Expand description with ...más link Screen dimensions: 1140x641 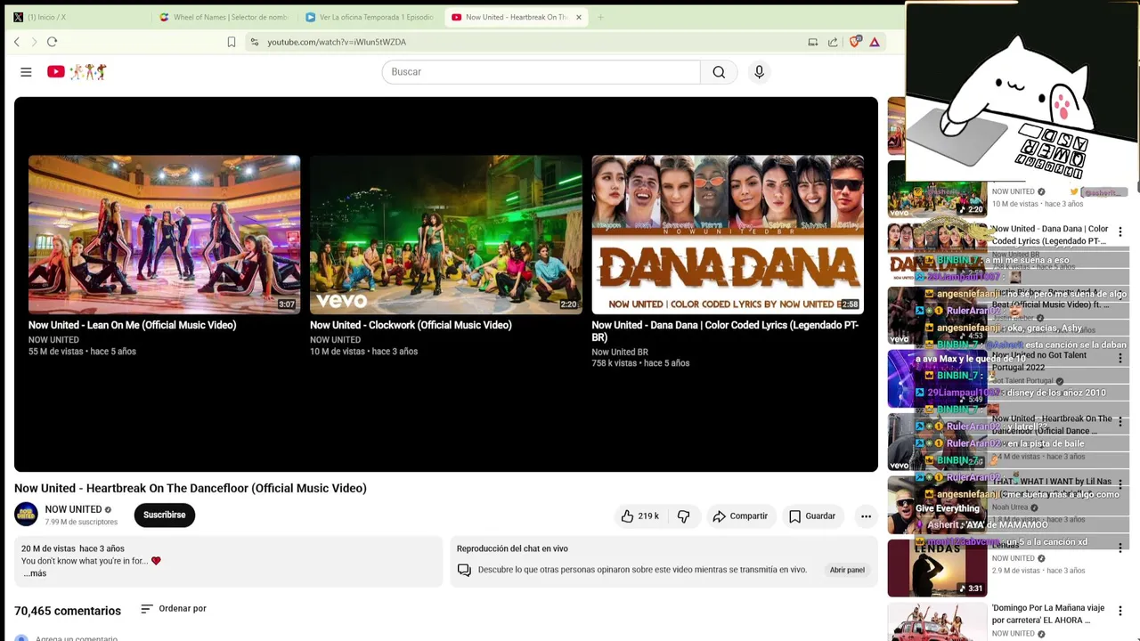pos(35,573)
